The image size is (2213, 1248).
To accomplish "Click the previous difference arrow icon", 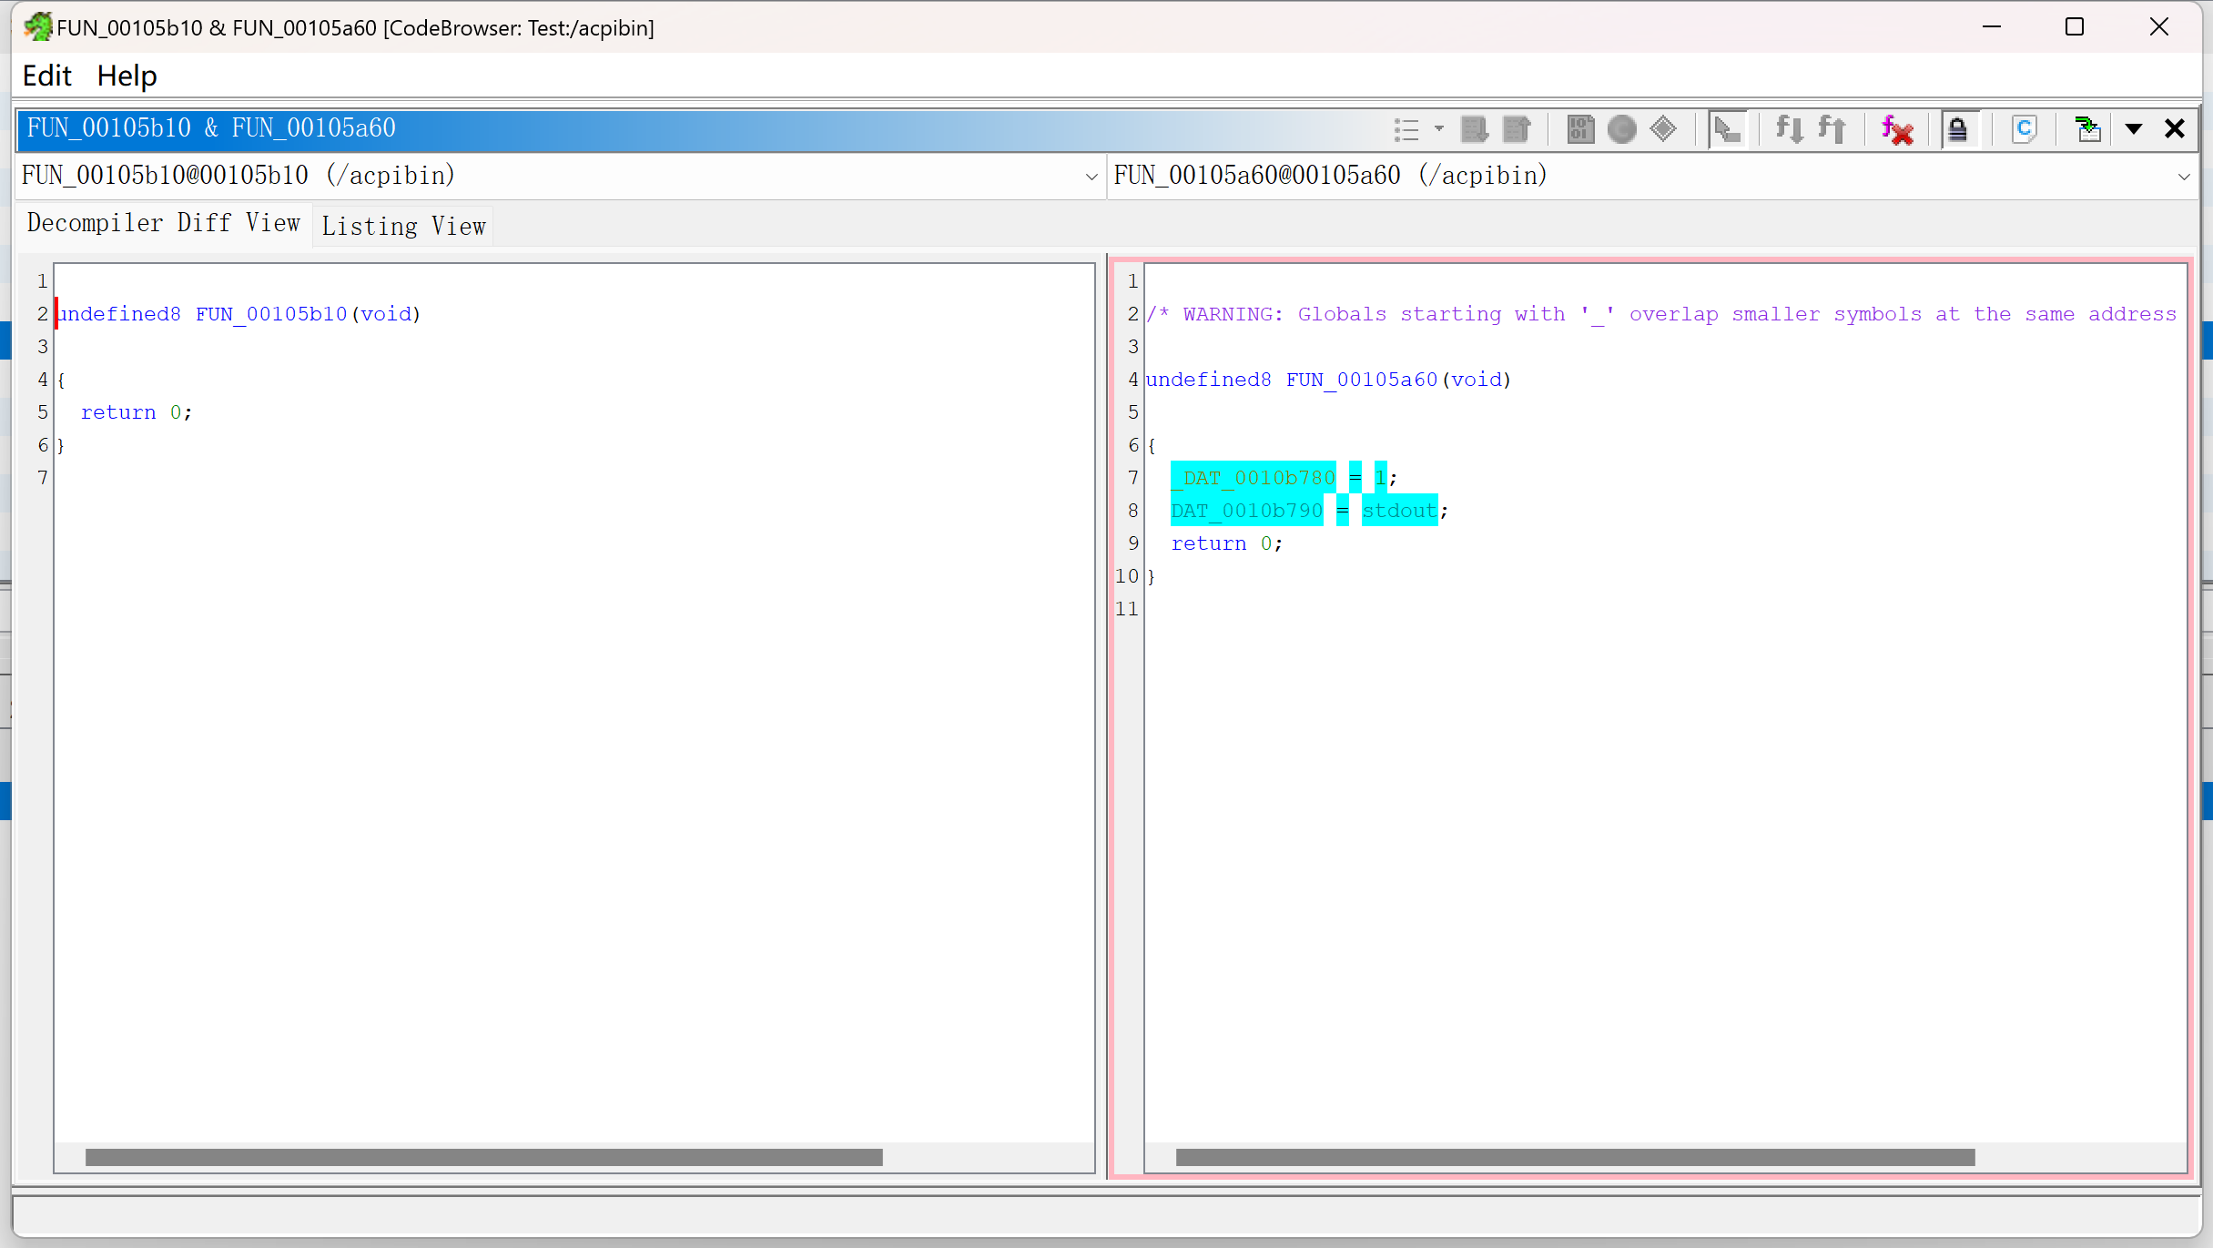I will click(x=1517, y=129).
